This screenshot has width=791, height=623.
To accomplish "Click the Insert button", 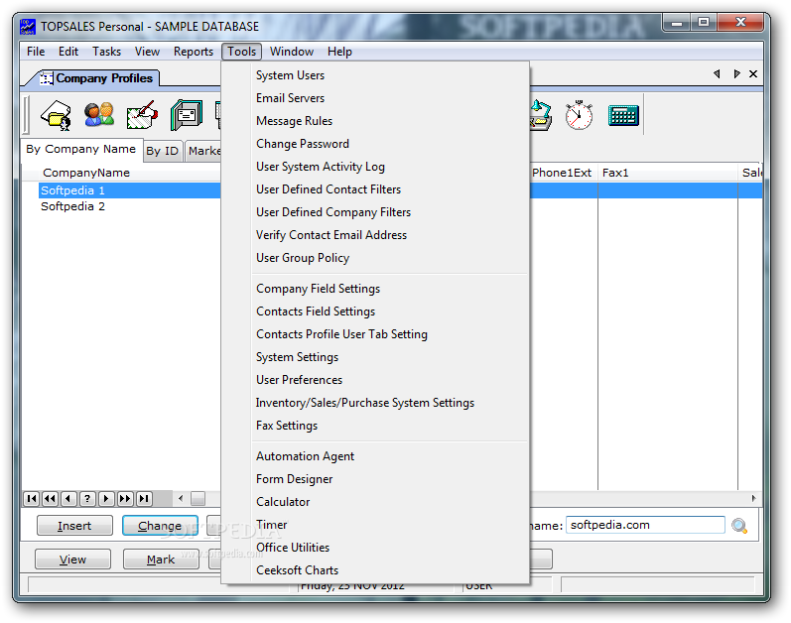I will (74, 526).
